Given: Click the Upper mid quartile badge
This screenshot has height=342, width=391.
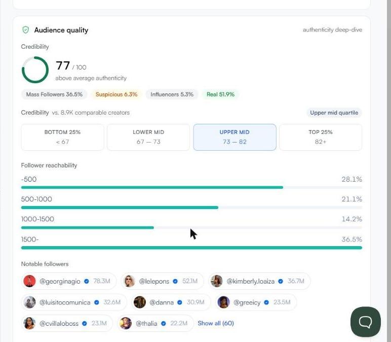Looking at the screenshot, I should (334, 113).
